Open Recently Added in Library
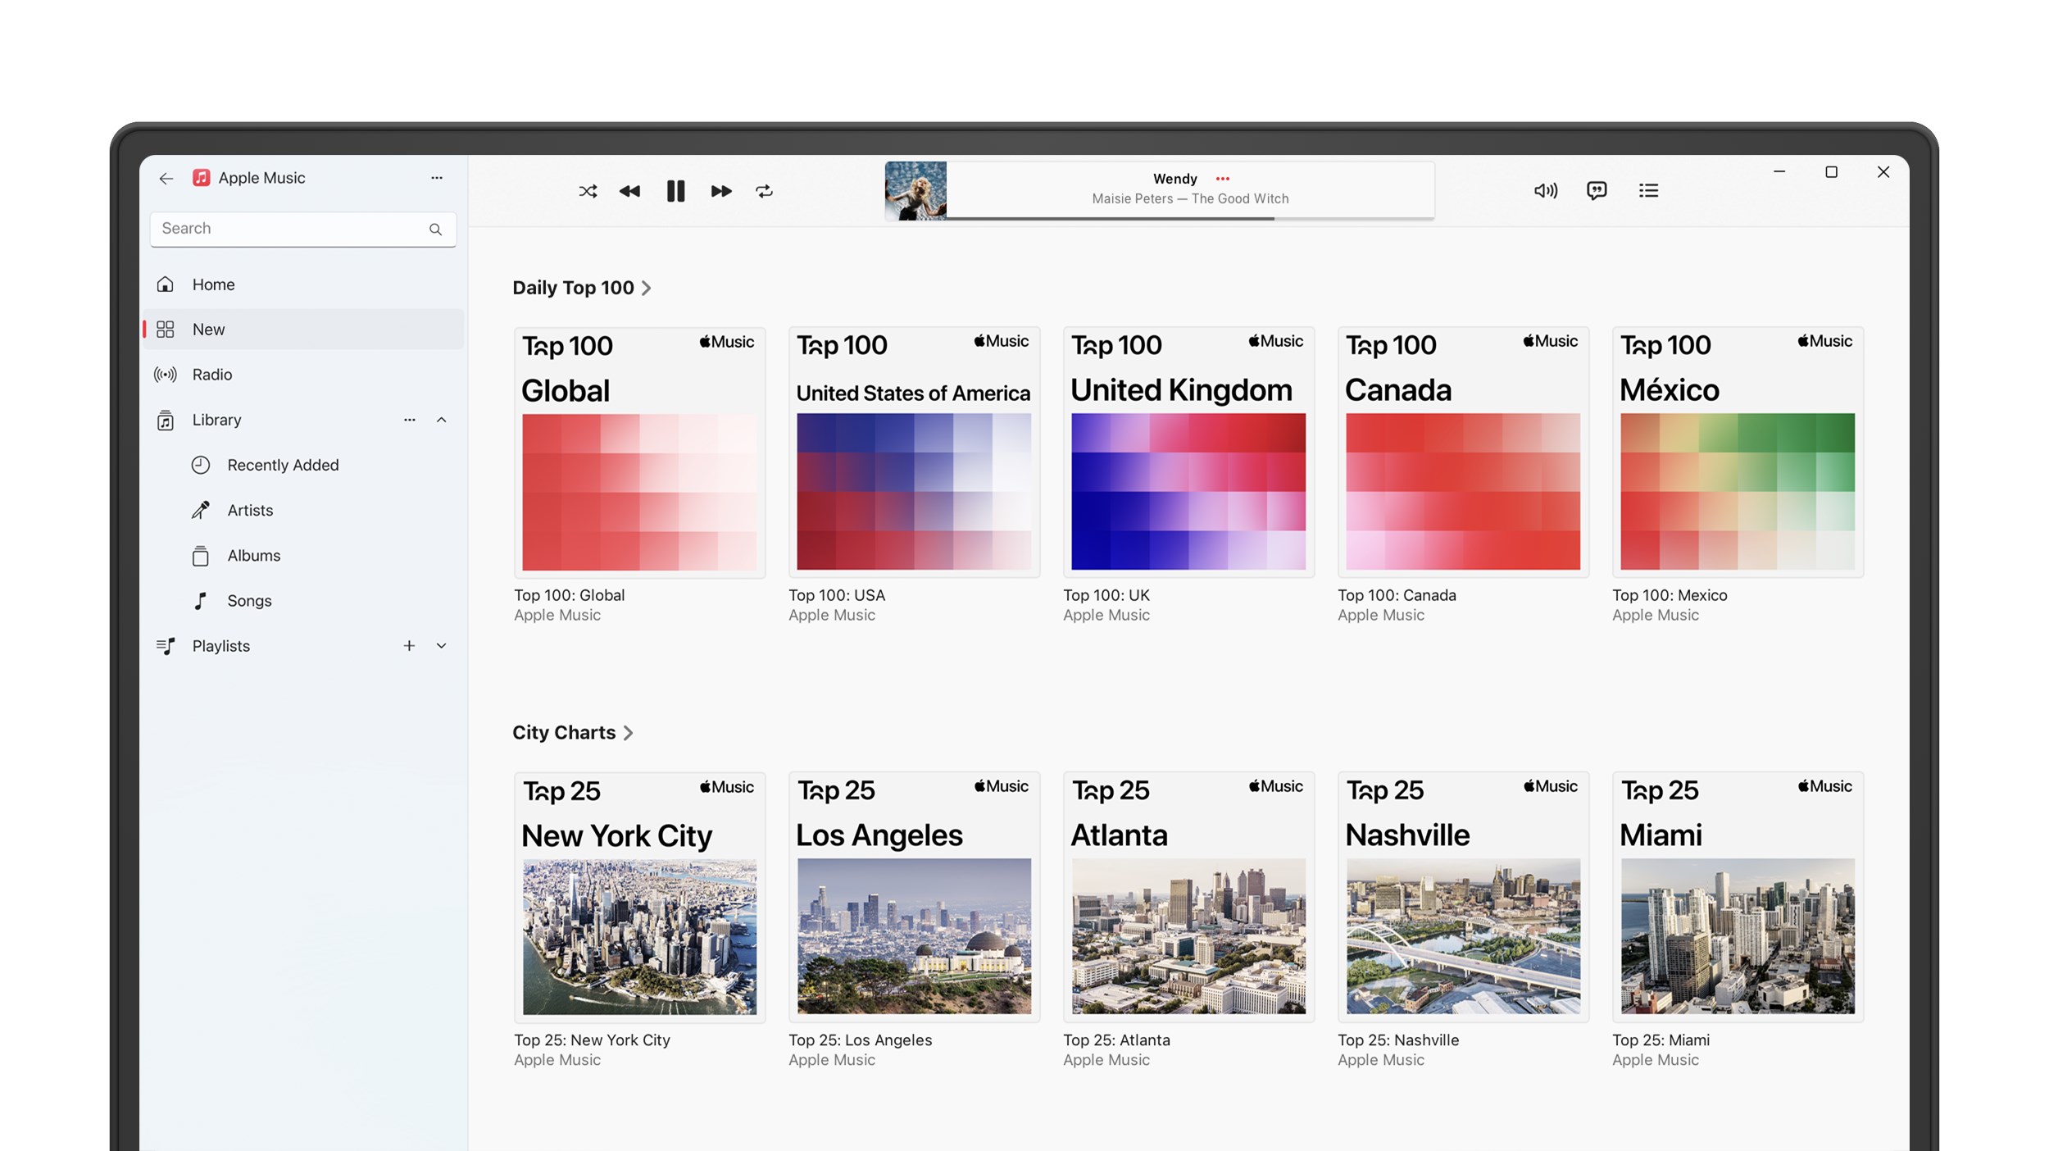The height and width of the screenshot is (1151, 2049). click(x=282, y=465)
